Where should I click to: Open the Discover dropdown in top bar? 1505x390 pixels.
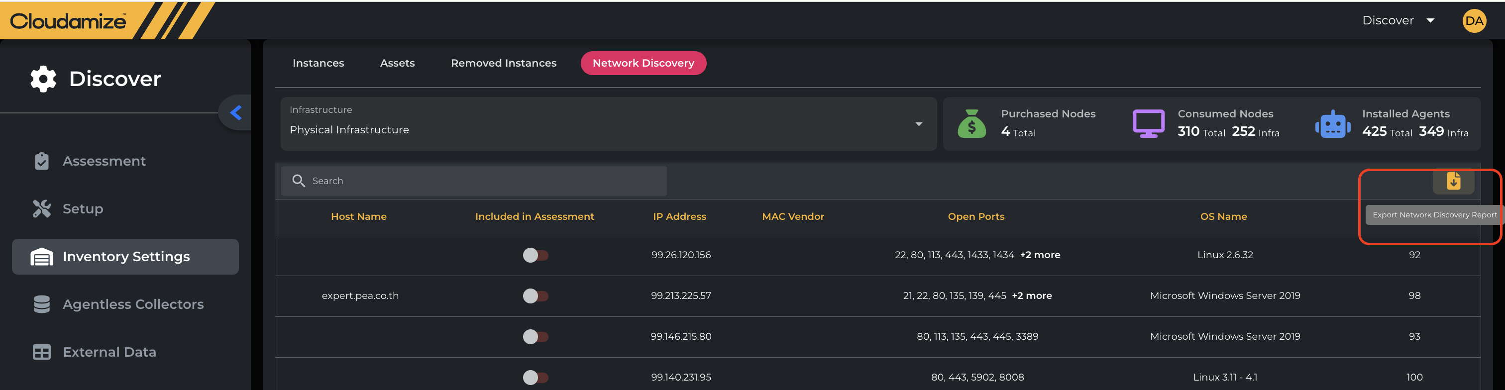pyautogui.click(x=1397, y=20)
